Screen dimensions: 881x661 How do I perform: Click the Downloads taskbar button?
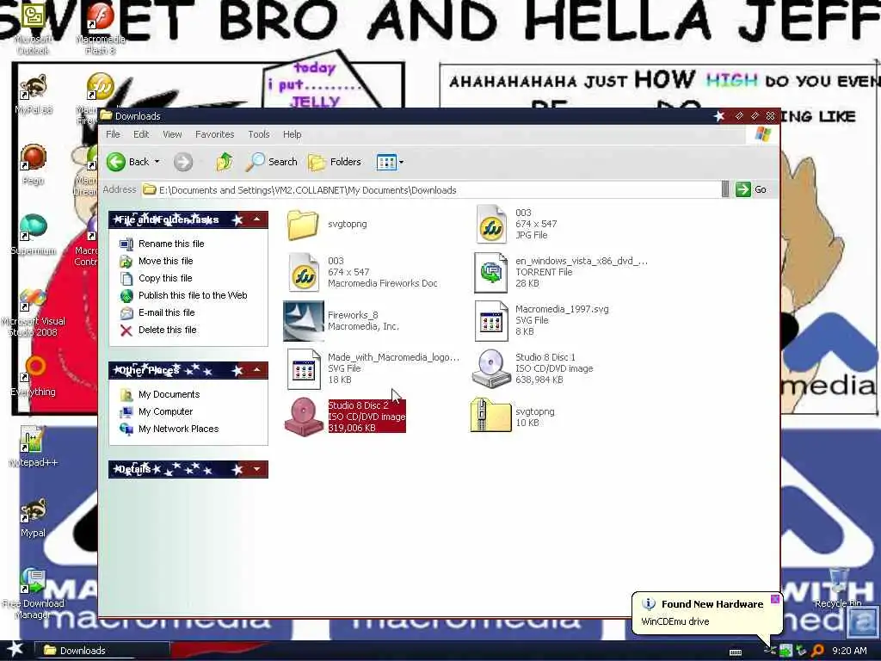click(x=102, y=651)
